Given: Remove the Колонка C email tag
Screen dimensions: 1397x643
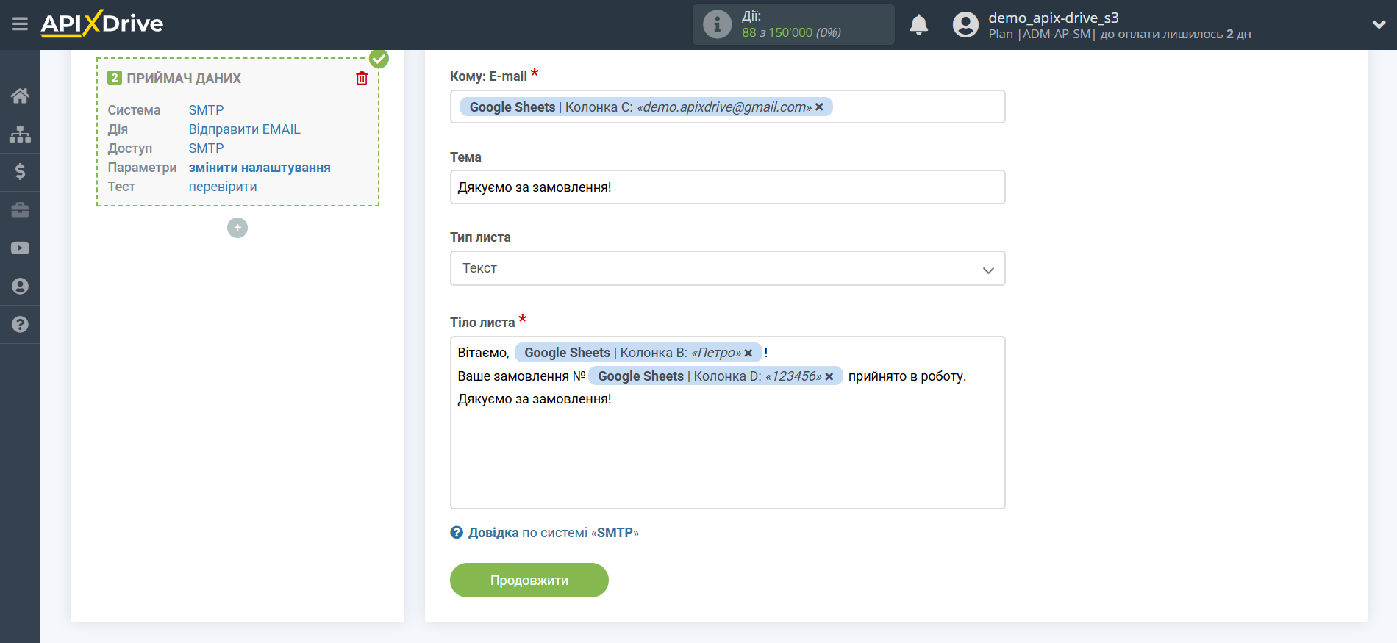Looking at the screenshot, I should coord(819,107).
